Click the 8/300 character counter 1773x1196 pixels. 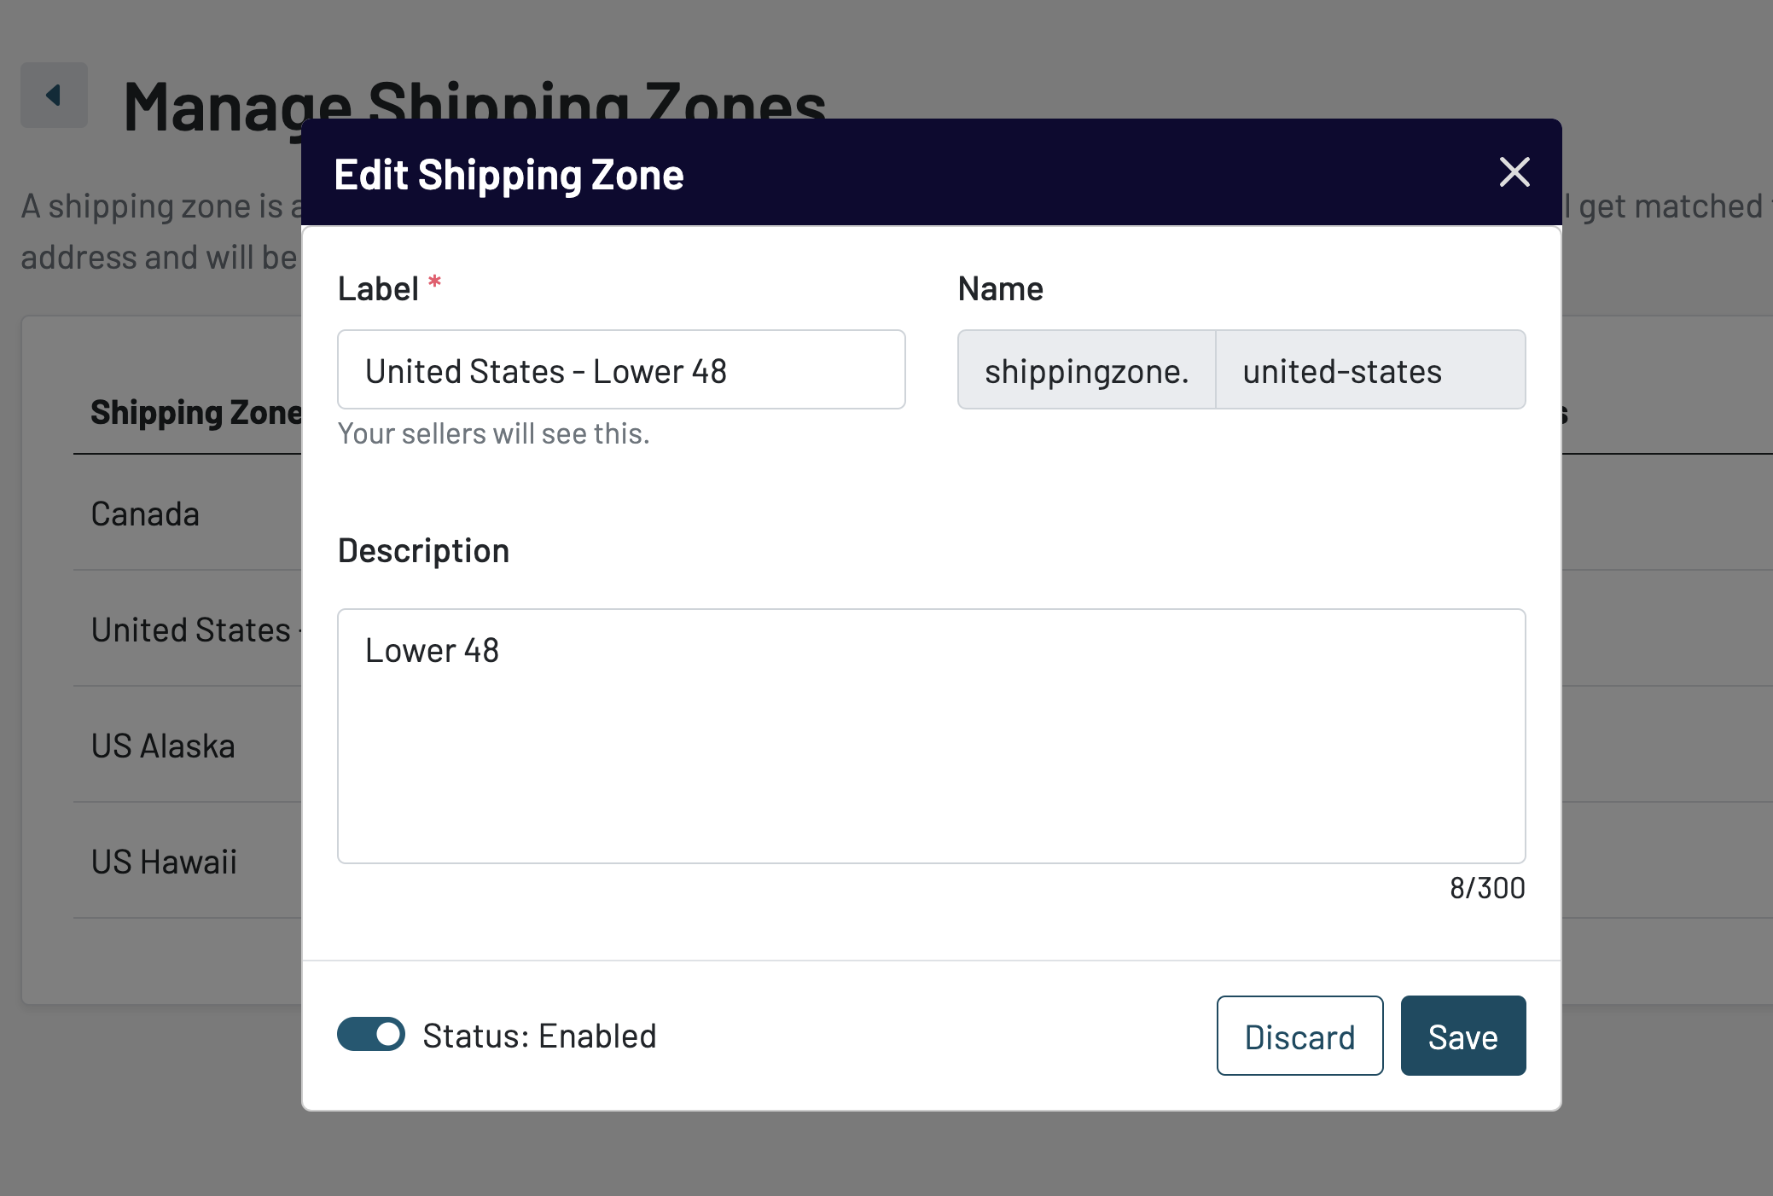1486,888
